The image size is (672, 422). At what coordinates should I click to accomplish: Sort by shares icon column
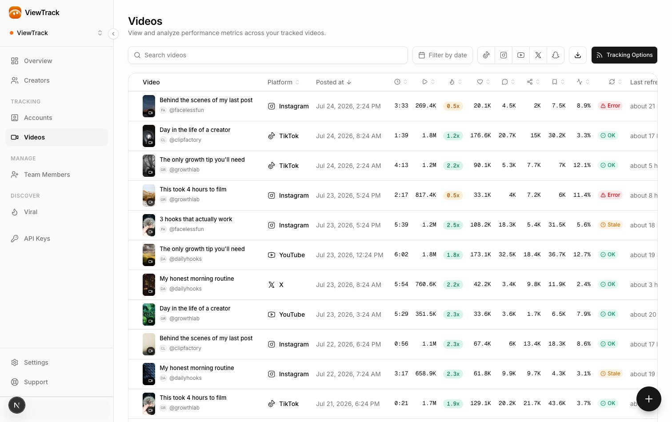coord(533,82)
